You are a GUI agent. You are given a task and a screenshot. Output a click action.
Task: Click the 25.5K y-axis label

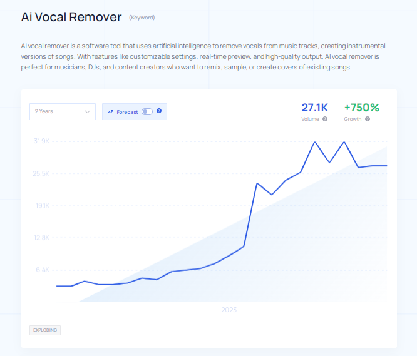[x=41, y=173]
